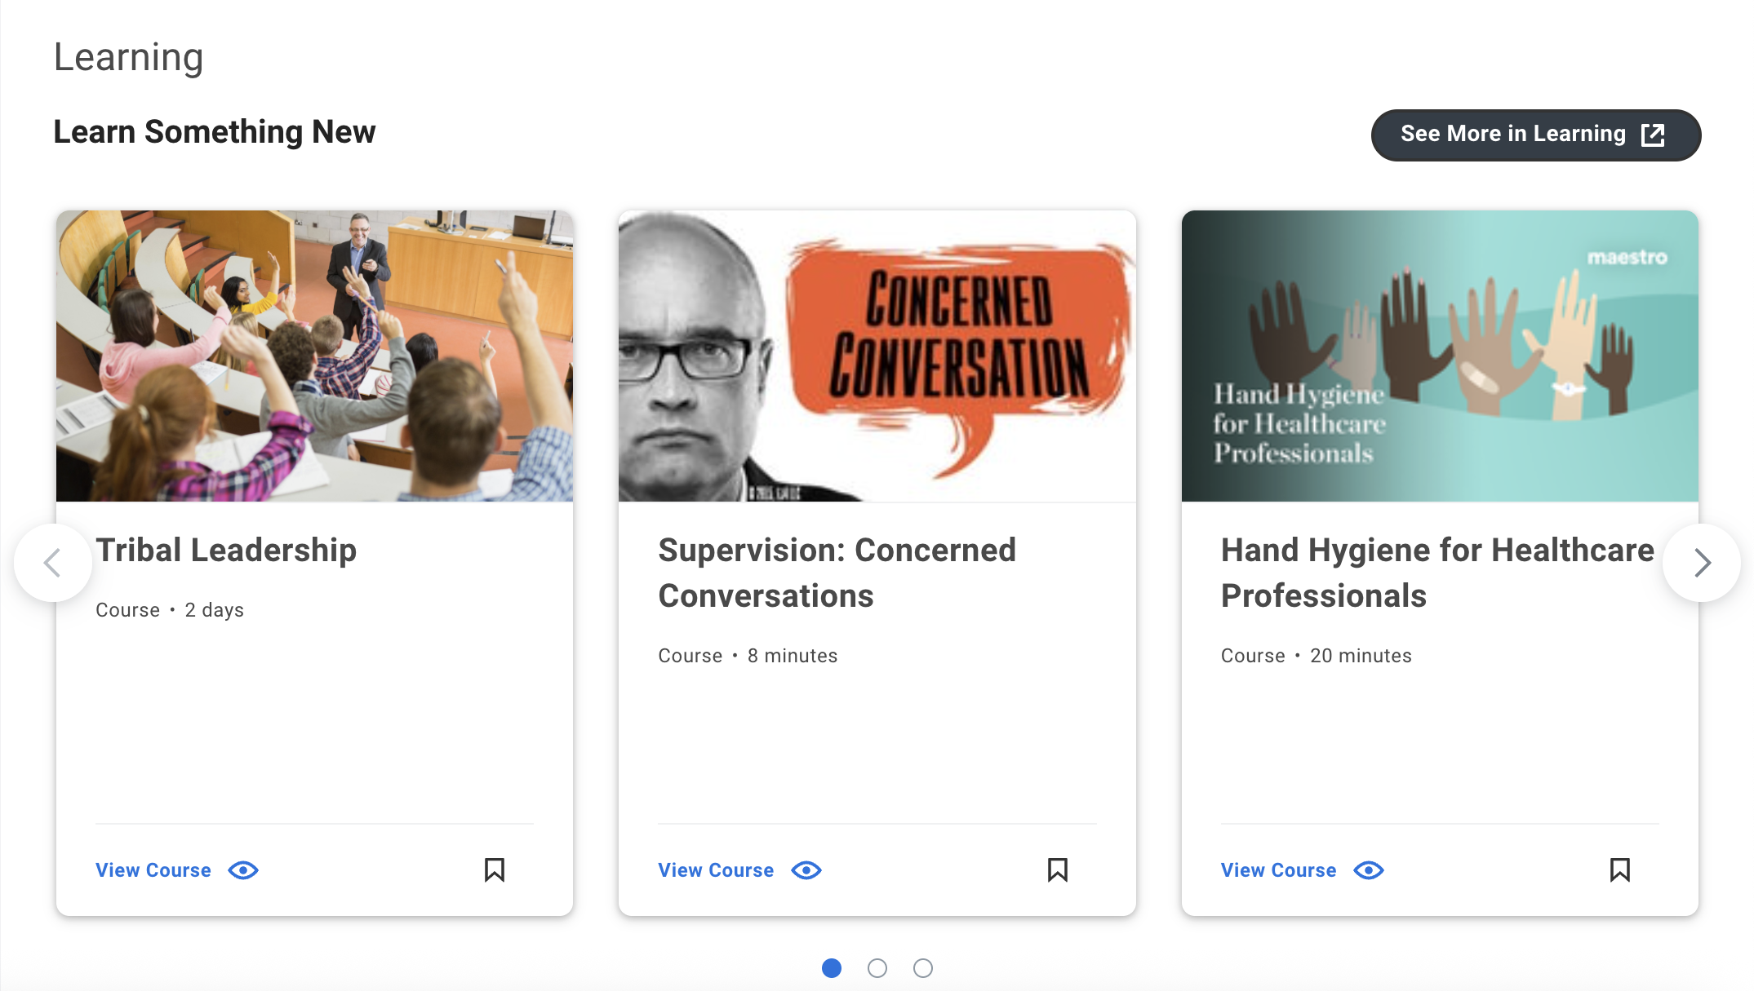Bookmark the Tribal Leadership course
This screenshot has width=1754, height=991.
[495, 870]
